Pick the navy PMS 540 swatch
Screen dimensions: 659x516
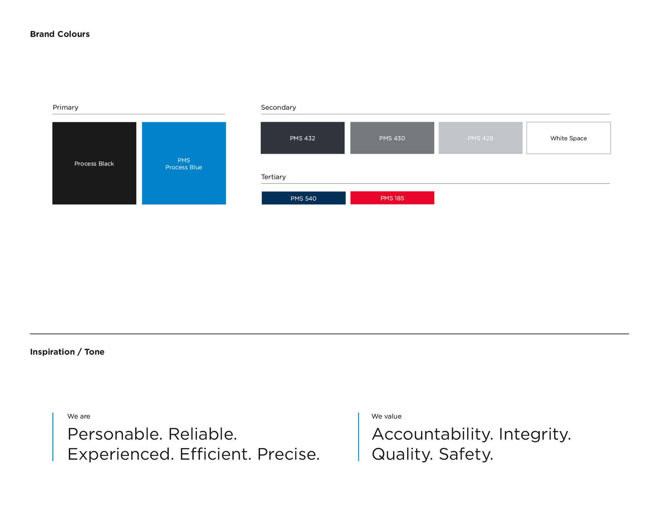303,198
